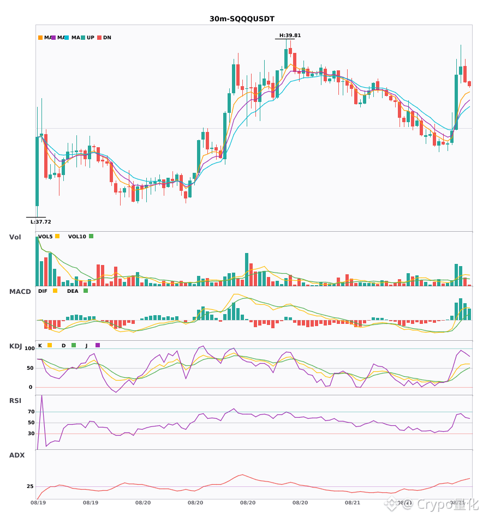483x518 pixels.
Task: Click the 70 value on RSI axis
Action: tap(32, 412)
